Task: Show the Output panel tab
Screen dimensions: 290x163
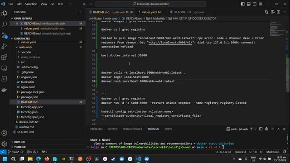Action: coord(113,129)
